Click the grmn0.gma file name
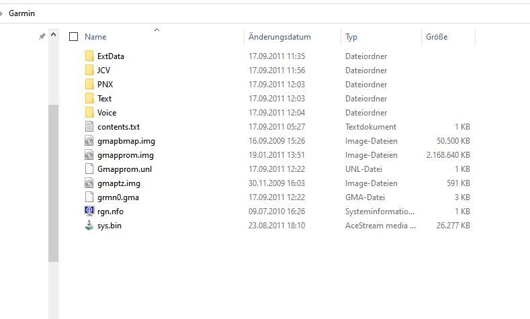Viewport: 530px width, 319px height. (x=118, y=197)
